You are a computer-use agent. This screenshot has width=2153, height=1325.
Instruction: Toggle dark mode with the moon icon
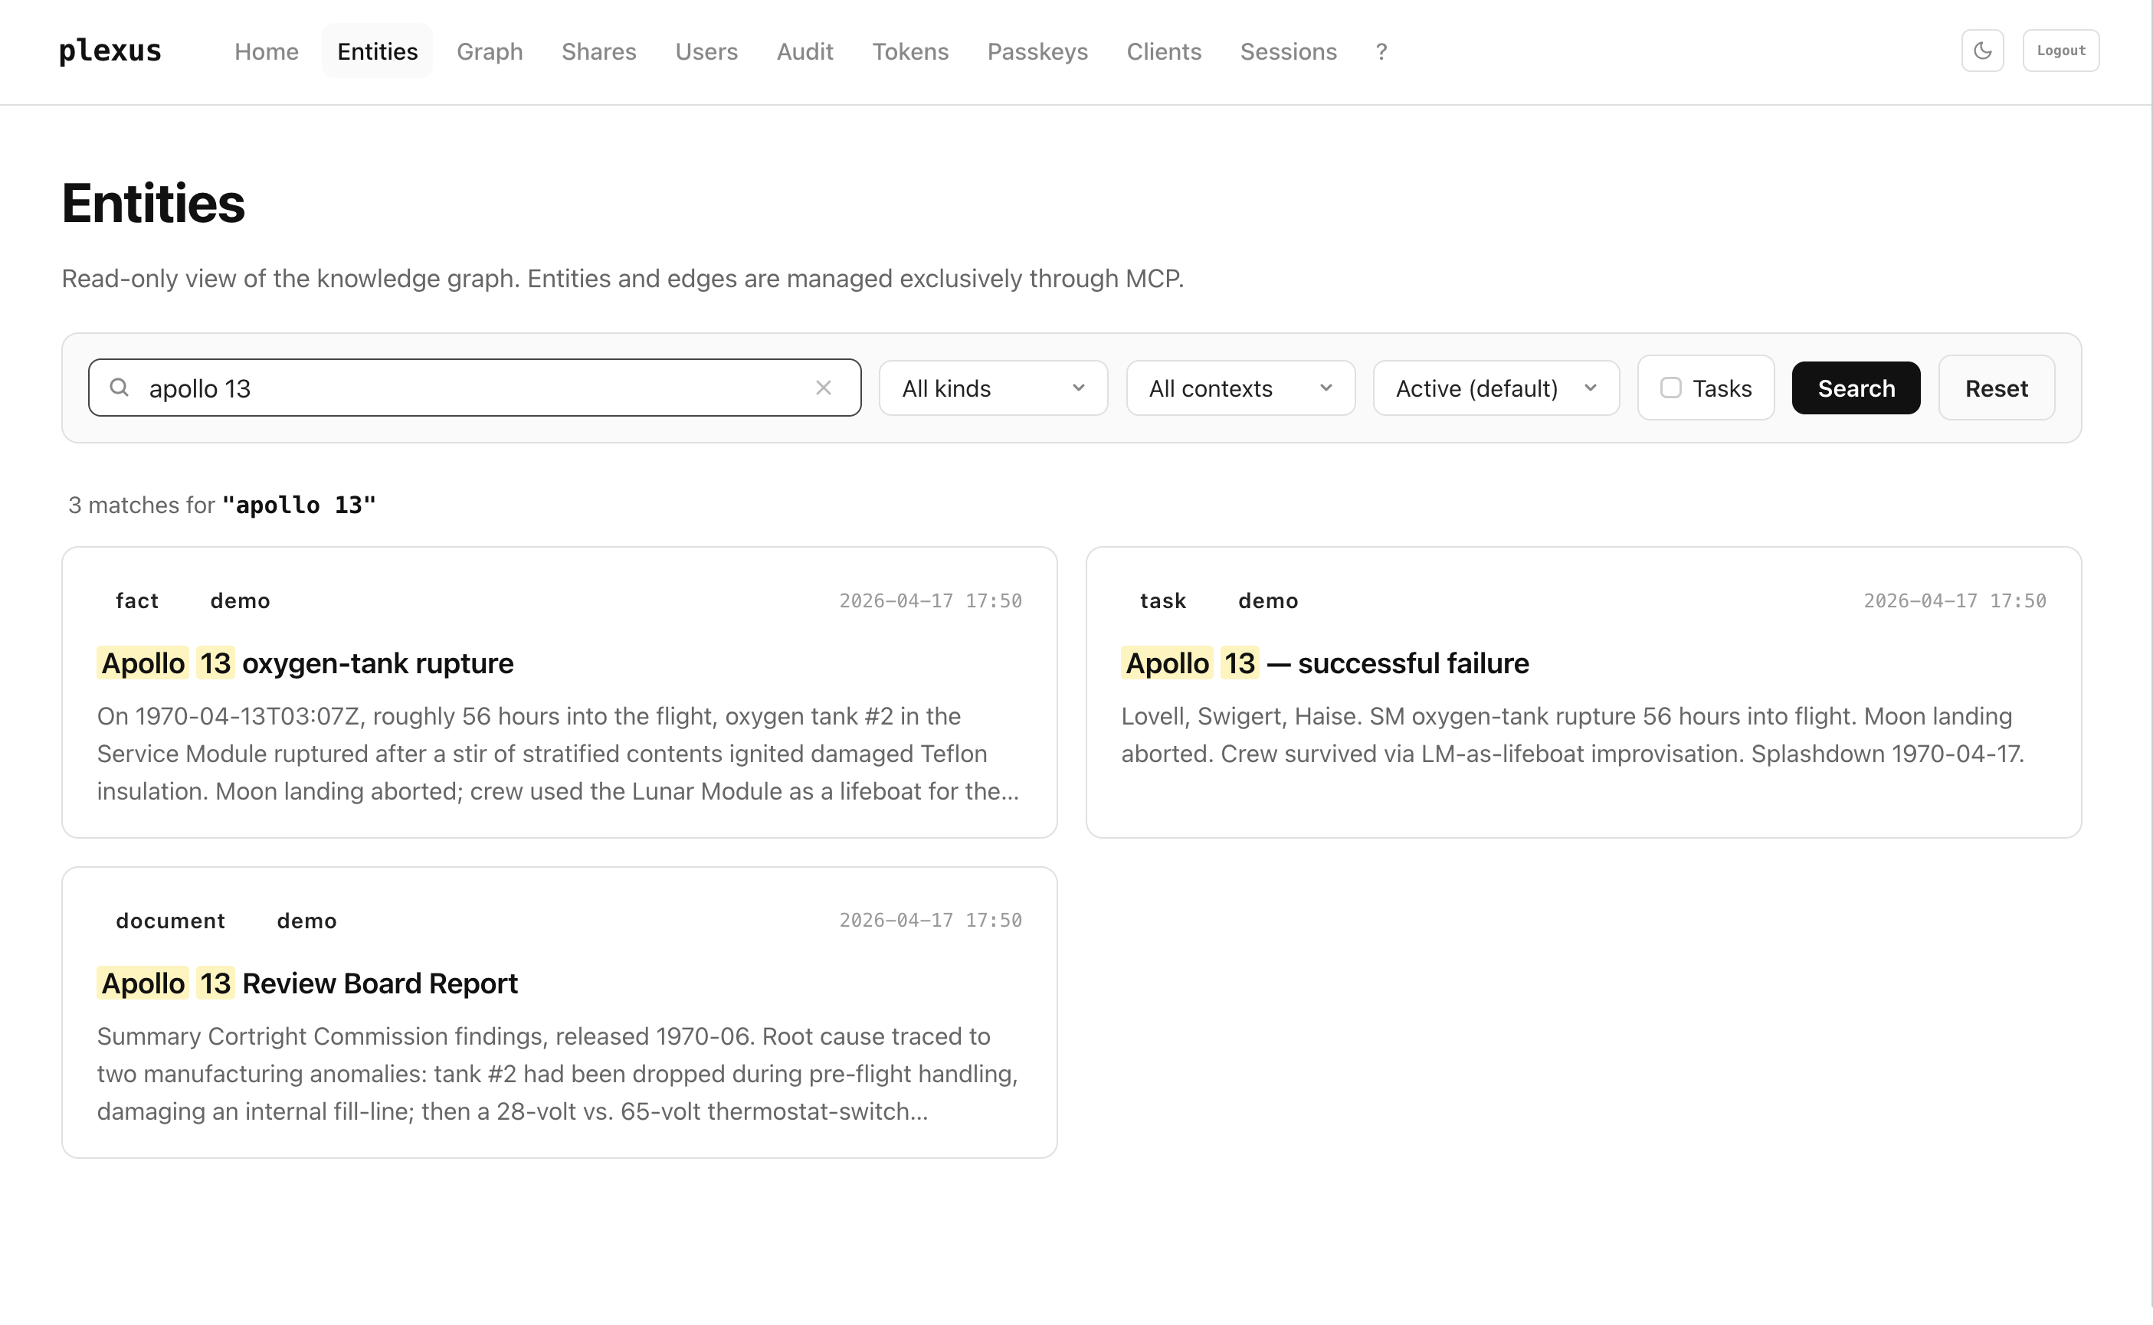pyautogui.click(x=1982, y=50)
